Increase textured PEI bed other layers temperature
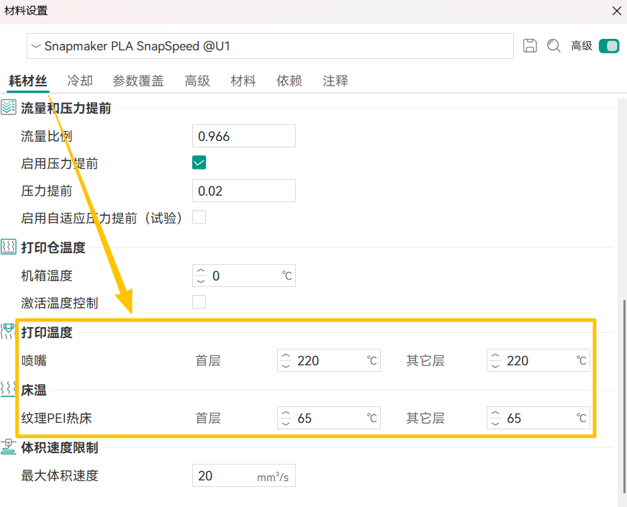The width and height of the screenshot is (627, 507). pyautogui.click(x=495, y=414)
